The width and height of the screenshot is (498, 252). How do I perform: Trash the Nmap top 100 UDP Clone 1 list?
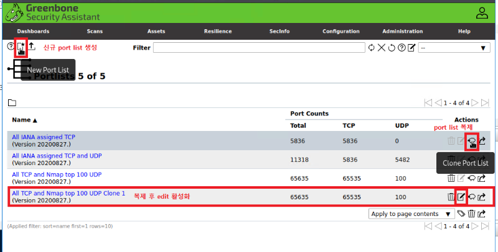click(x=451, y=197)
